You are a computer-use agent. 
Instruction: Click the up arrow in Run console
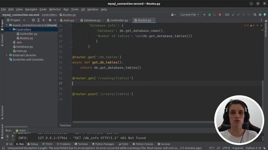click(13, 136)
